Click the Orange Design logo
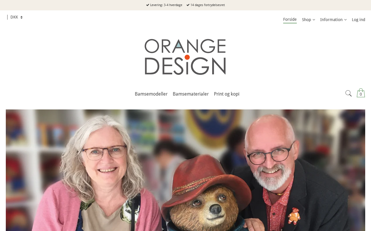The image size is (371, 231). [x=185, y=57]
